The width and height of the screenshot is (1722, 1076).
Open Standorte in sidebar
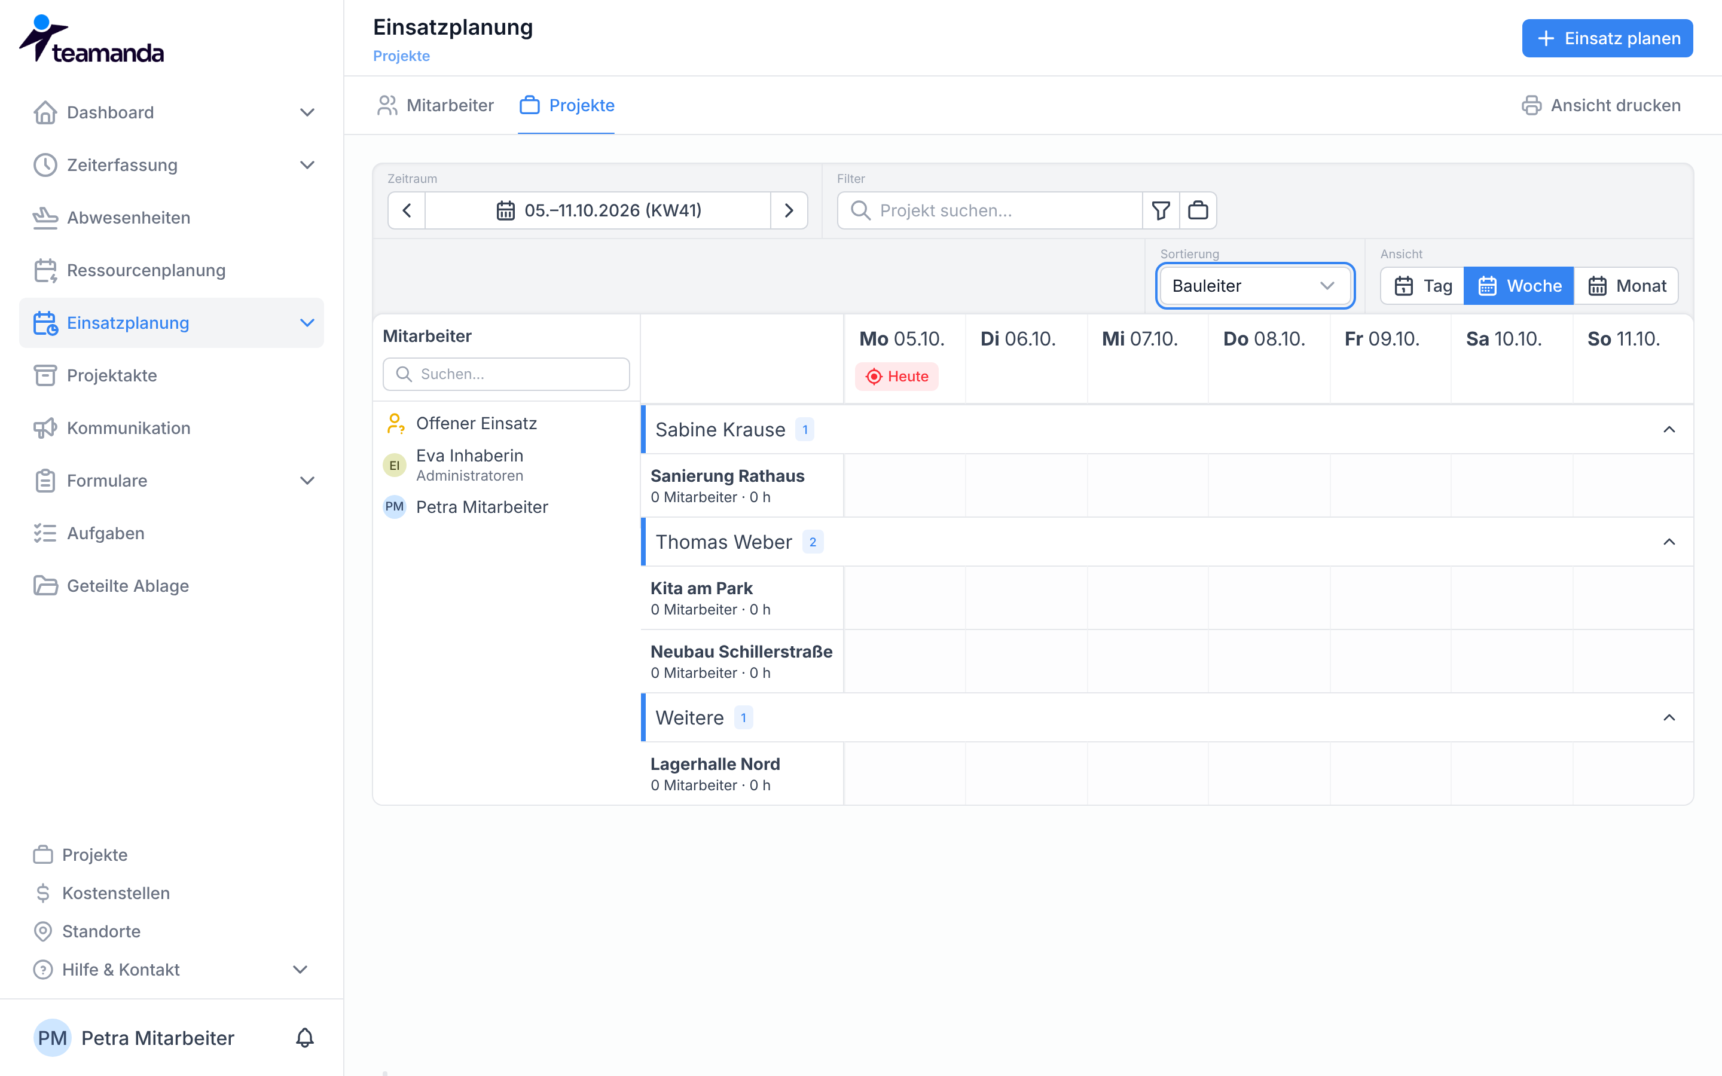coord(172,931)
